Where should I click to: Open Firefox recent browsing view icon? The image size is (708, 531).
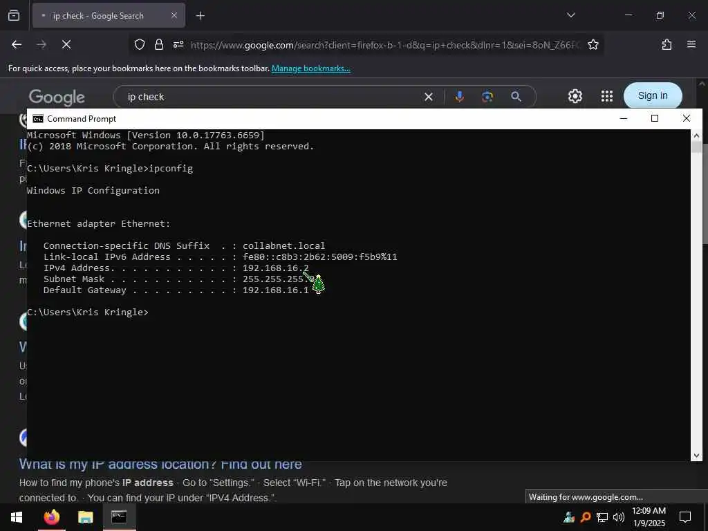[x=14, y=16]
